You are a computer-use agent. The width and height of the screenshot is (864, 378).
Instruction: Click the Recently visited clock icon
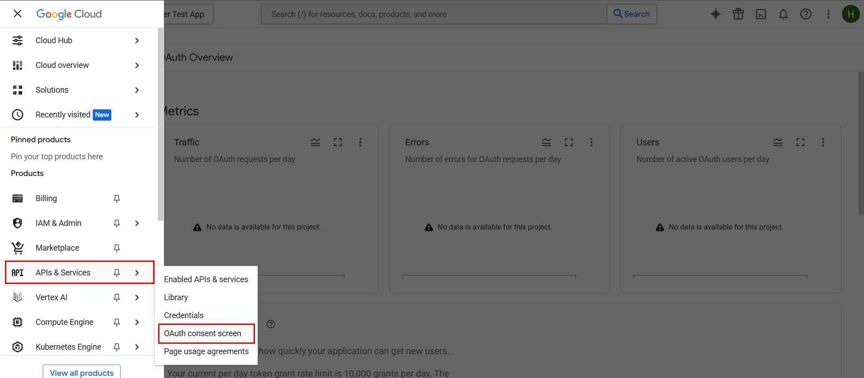coord(18,115)
